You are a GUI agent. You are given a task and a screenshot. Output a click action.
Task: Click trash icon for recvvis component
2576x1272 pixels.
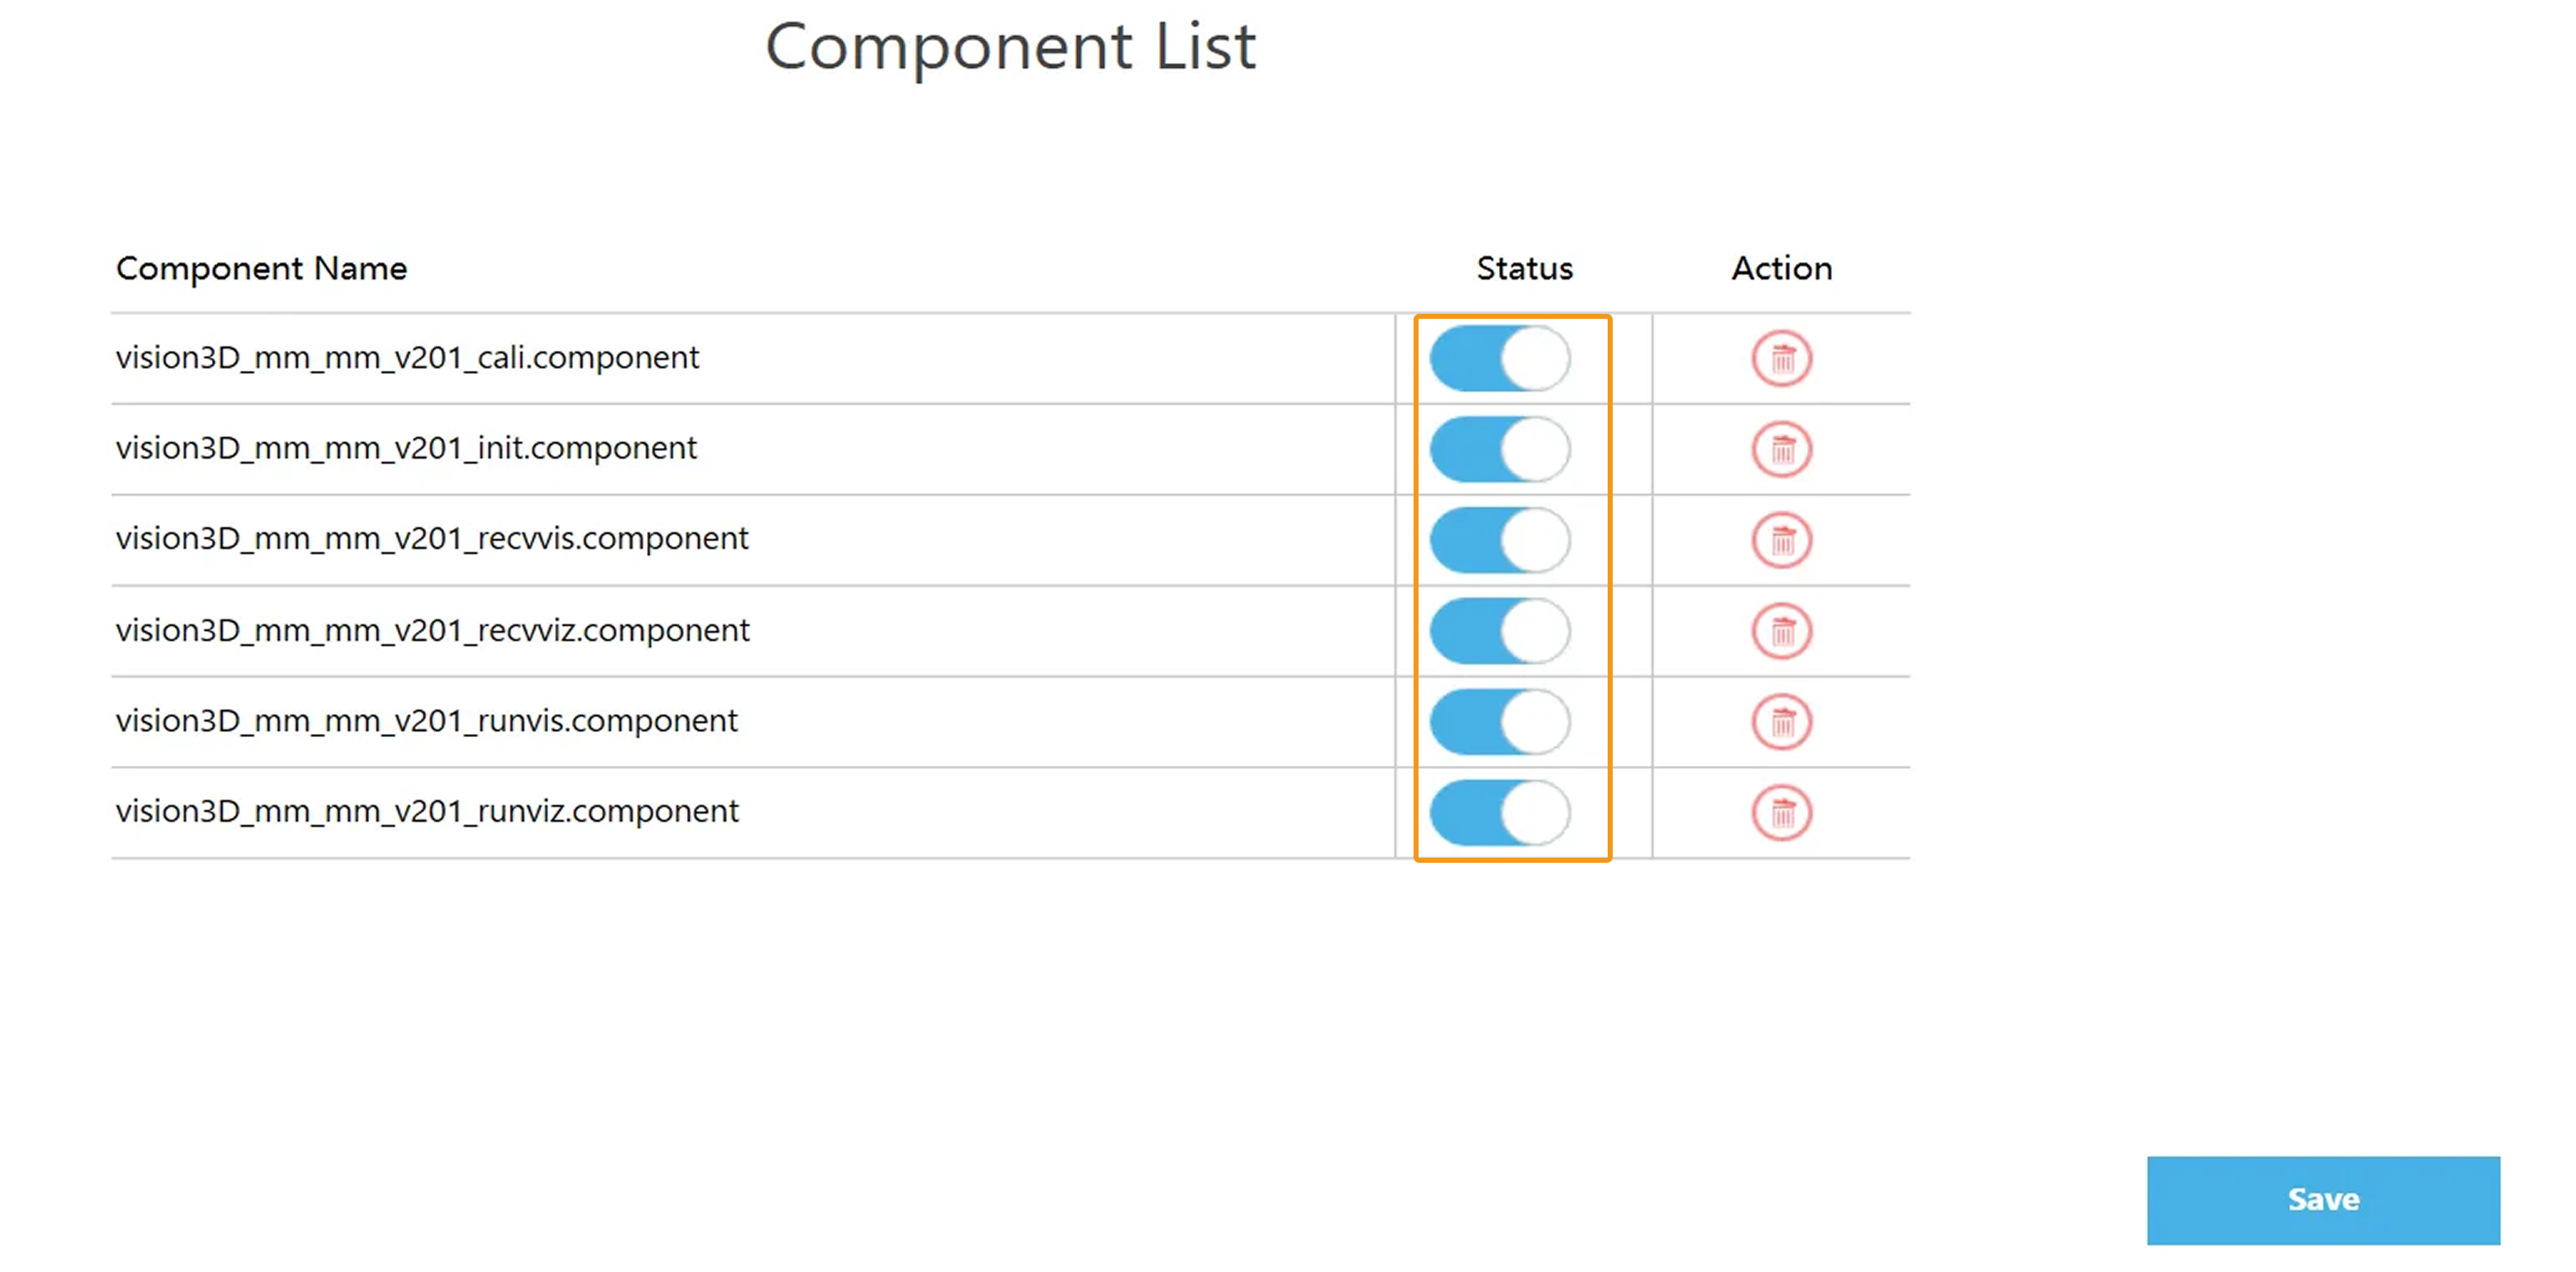coord(1781,540)
